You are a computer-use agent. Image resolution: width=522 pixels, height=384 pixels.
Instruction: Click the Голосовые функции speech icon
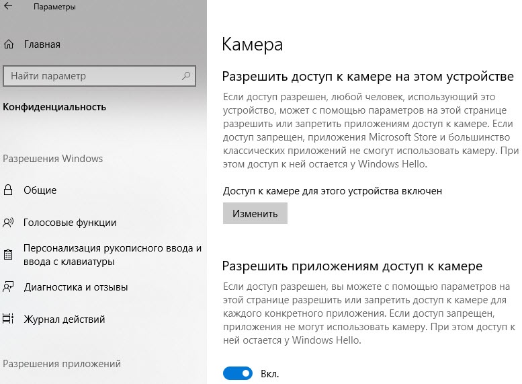click(x=9, y=223)
